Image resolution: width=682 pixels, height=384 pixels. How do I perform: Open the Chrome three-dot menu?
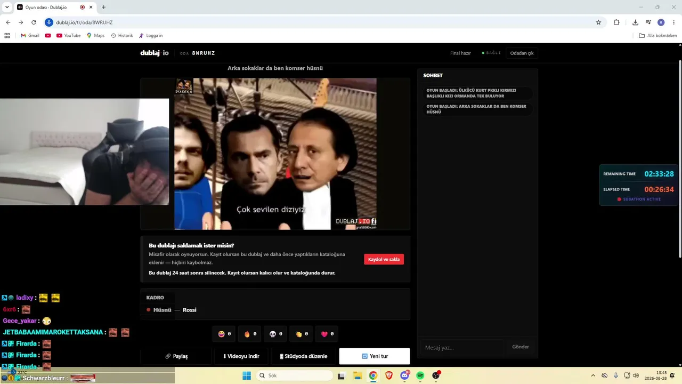[673, 22]
